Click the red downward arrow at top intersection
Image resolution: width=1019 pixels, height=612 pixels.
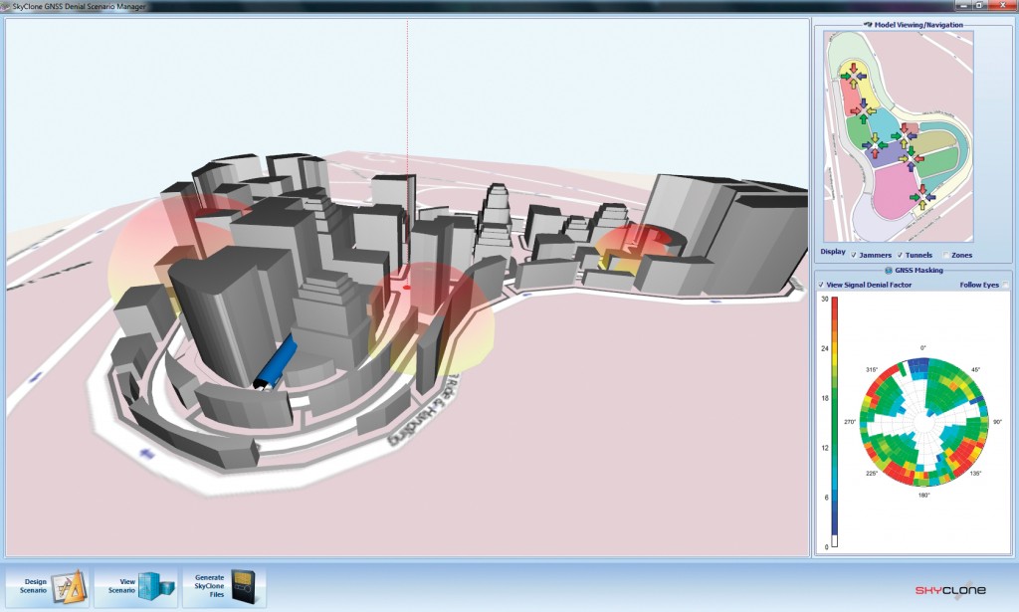(x=853, y=66)
